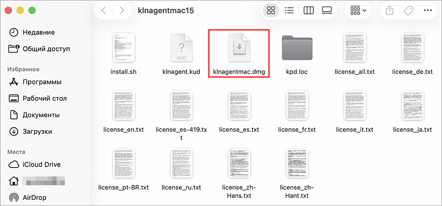The width and height of the screenshot is (442, 206).
Task: Select the license_ru.txt file icon
Action: tap(182, 163)
